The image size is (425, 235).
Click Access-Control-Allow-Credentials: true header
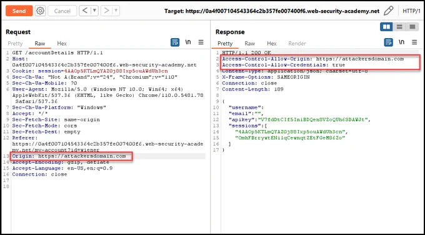pyautogui.click(x=284, y=65)
